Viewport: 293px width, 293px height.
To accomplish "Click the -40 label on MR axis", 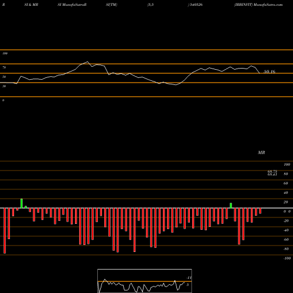I will click(x=286, y=230).
